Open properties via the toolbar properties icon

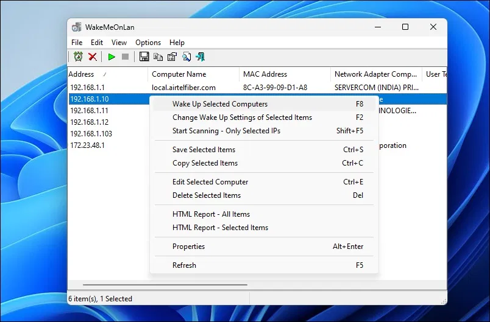point(172,57)
